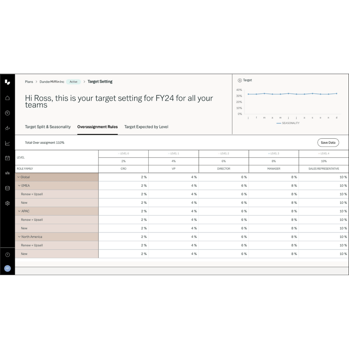Open the Target Expected by Level tab

tap(146, 127)
